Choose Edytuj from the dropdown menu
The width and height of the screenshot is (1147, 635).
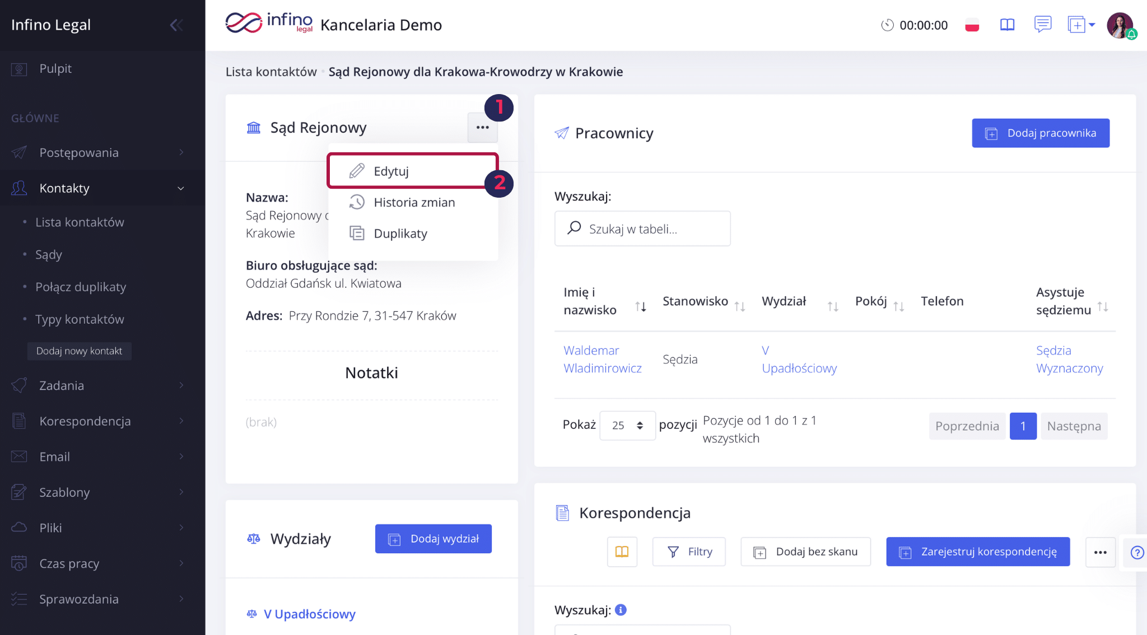[413, 171]
